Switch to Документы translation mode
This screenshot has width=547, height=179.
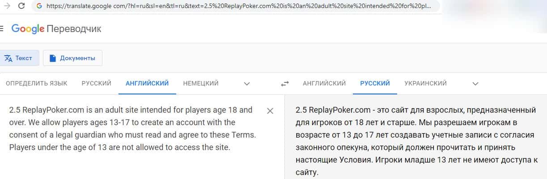click(x=72, y=58)
